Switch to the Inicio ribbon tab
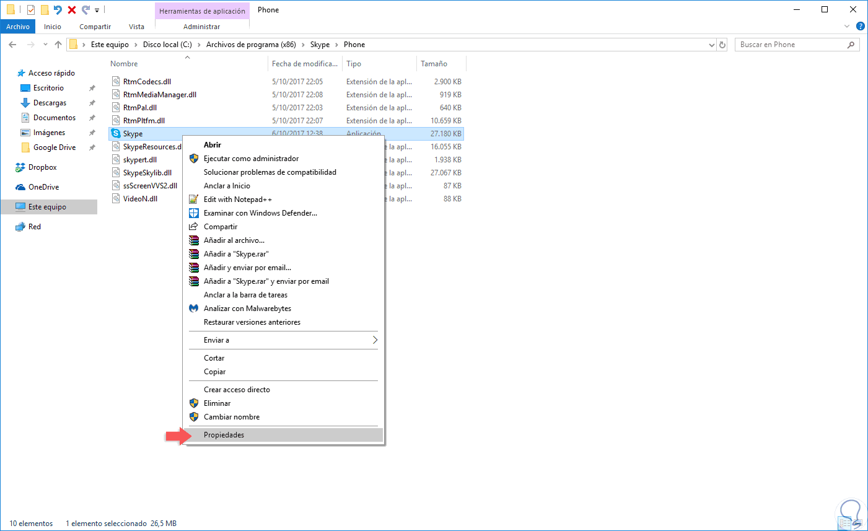The width and height of the screenshot is (868, 531). 53,27
